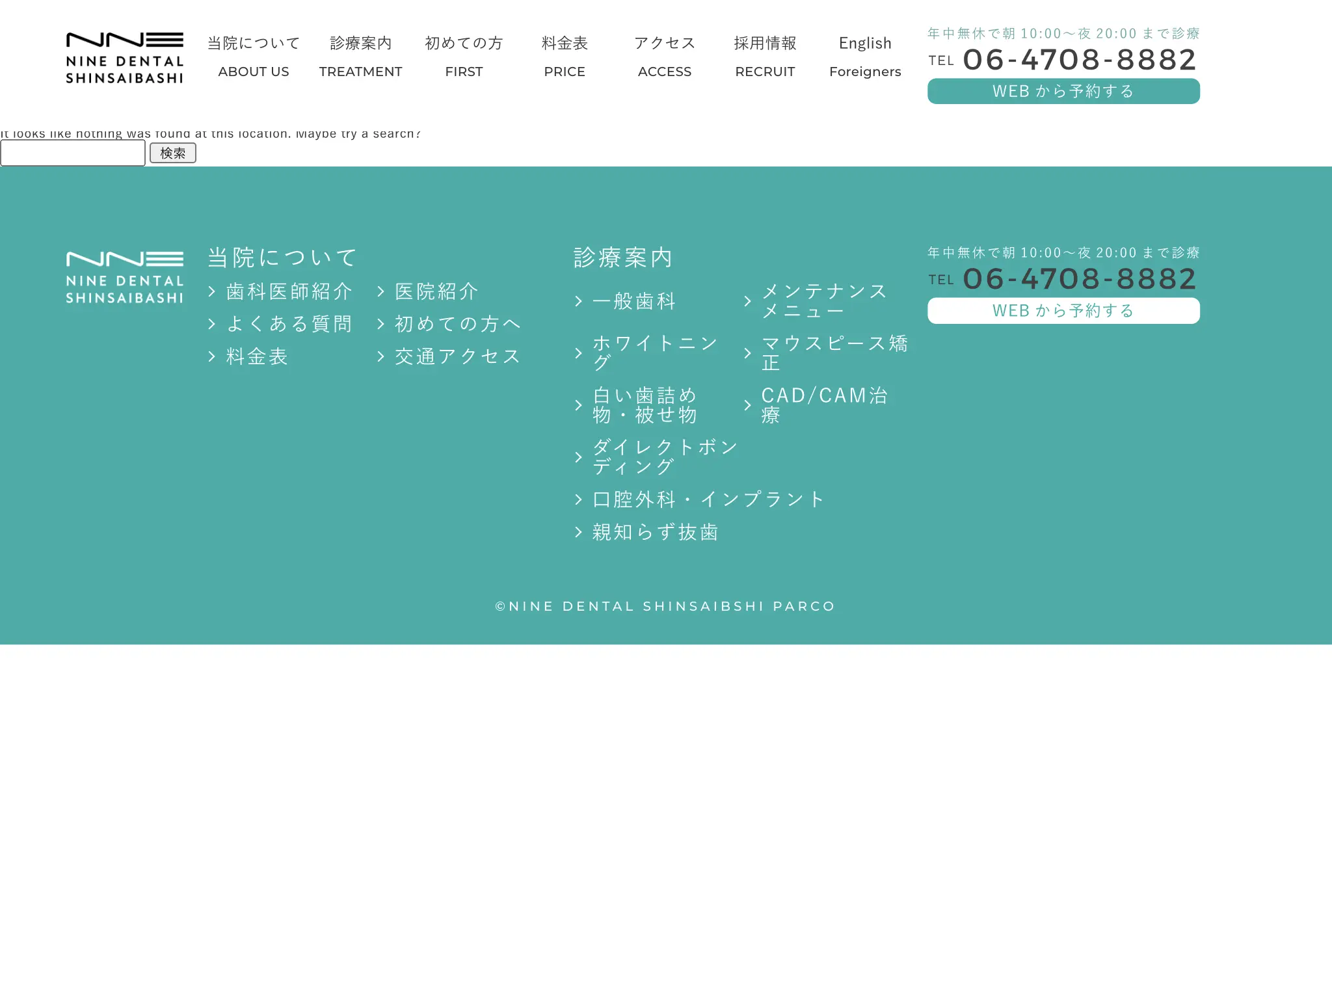This screenshot has height=999, width=1332.
Task: Open the footer 交通アクセス link
Action: point(458,356)
